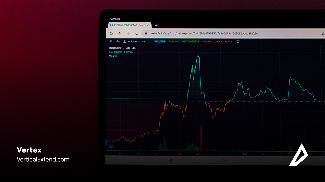Click the fx Indicators icon
Image resolution: width=325 pixels, height=182 pixels.
(x=125, y=41)
